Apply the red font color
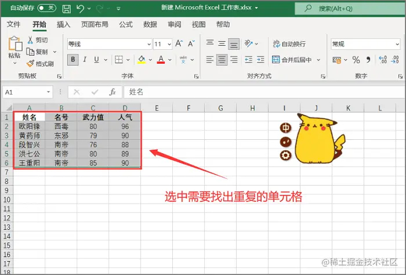 (x=161, y=60)
